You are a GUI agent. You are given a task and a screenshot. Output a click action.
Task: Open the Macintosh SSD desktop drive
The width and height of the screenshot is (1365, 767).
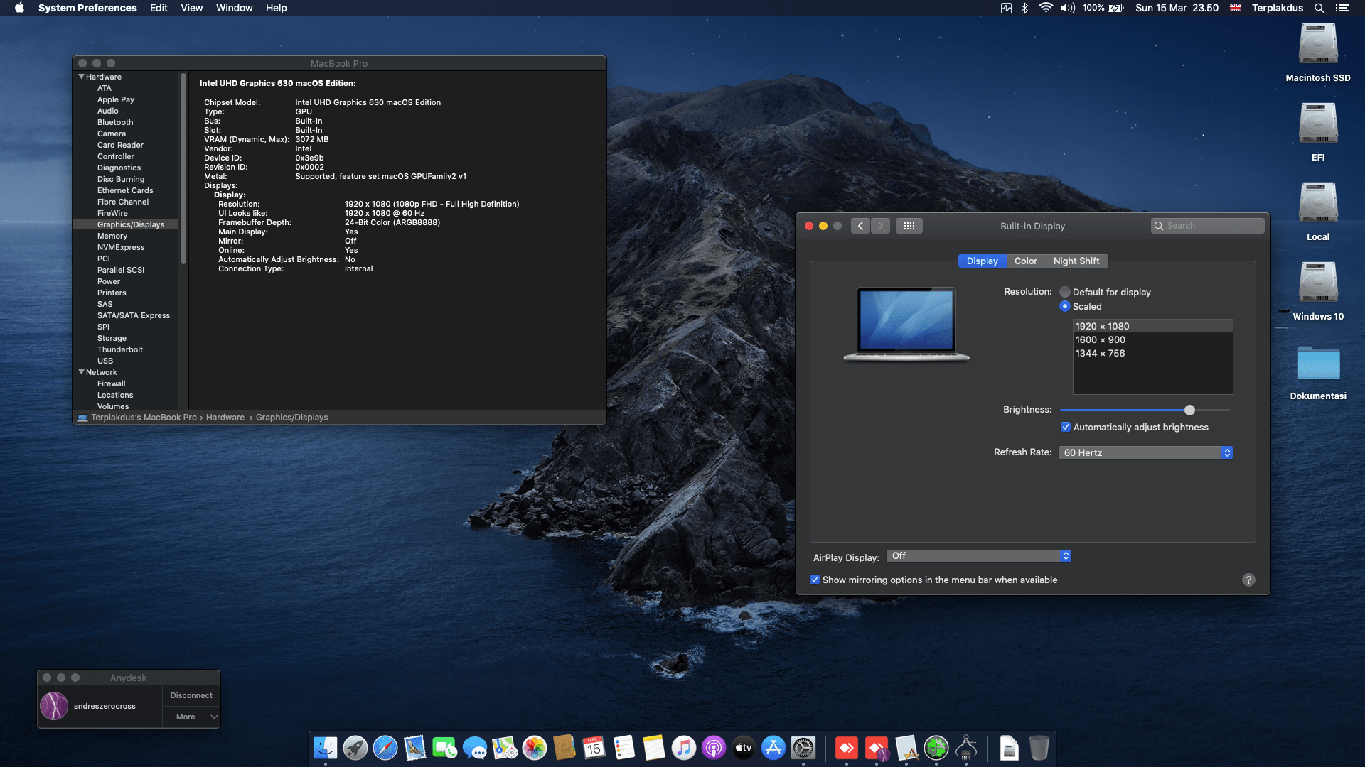pyautogui.click(x=1318, y=44)
